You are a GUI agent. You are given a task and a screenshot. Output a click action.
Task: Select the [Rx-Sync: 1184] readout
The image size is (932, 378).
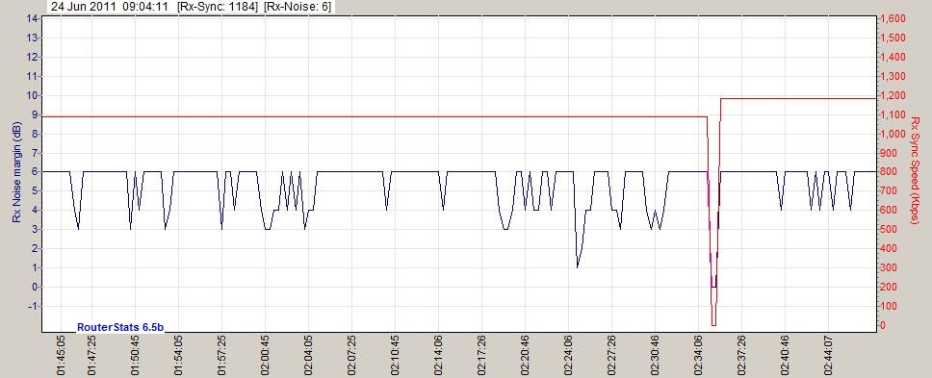point(218,7)
